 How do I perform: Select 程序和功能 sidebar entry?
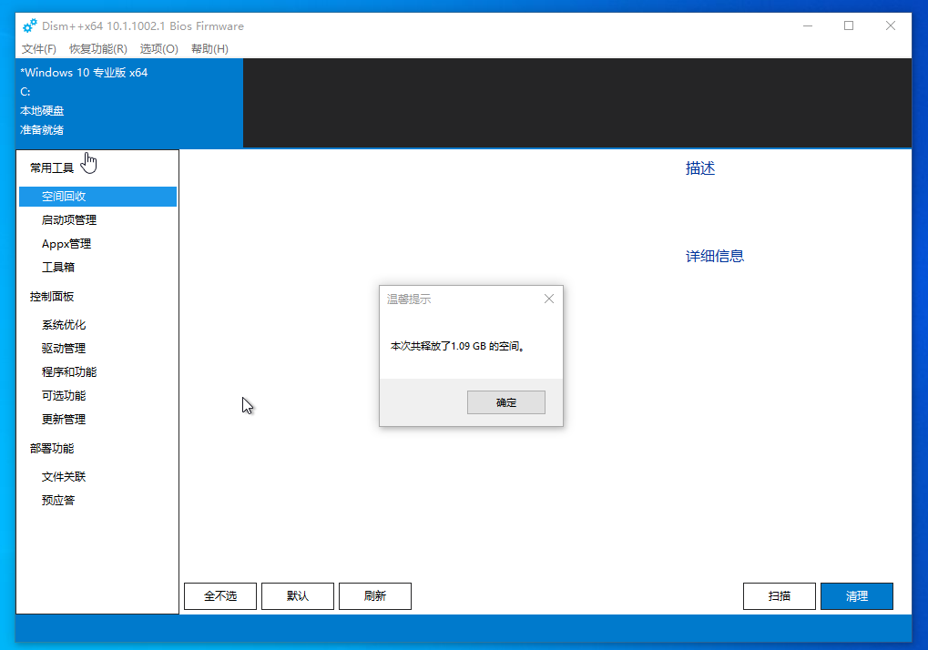(69, 372)
